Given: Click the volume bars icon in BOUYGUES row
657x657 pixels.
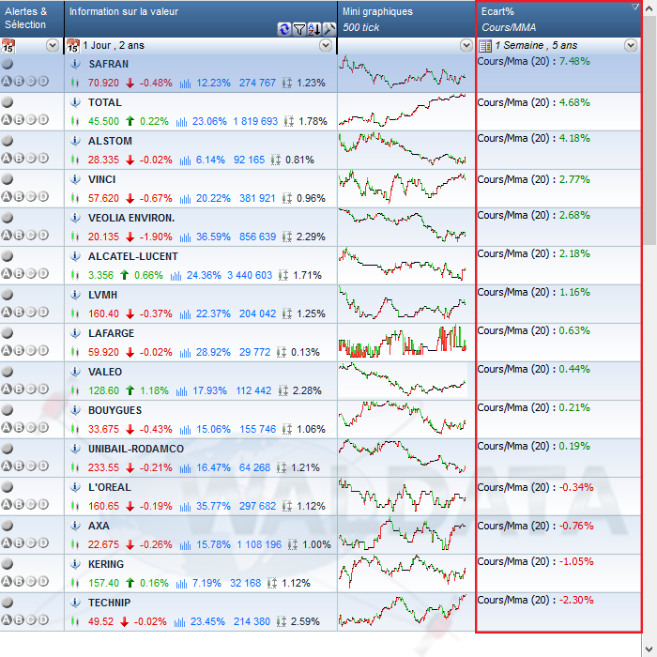Looking at the screenshot, I should pos(185,430).
